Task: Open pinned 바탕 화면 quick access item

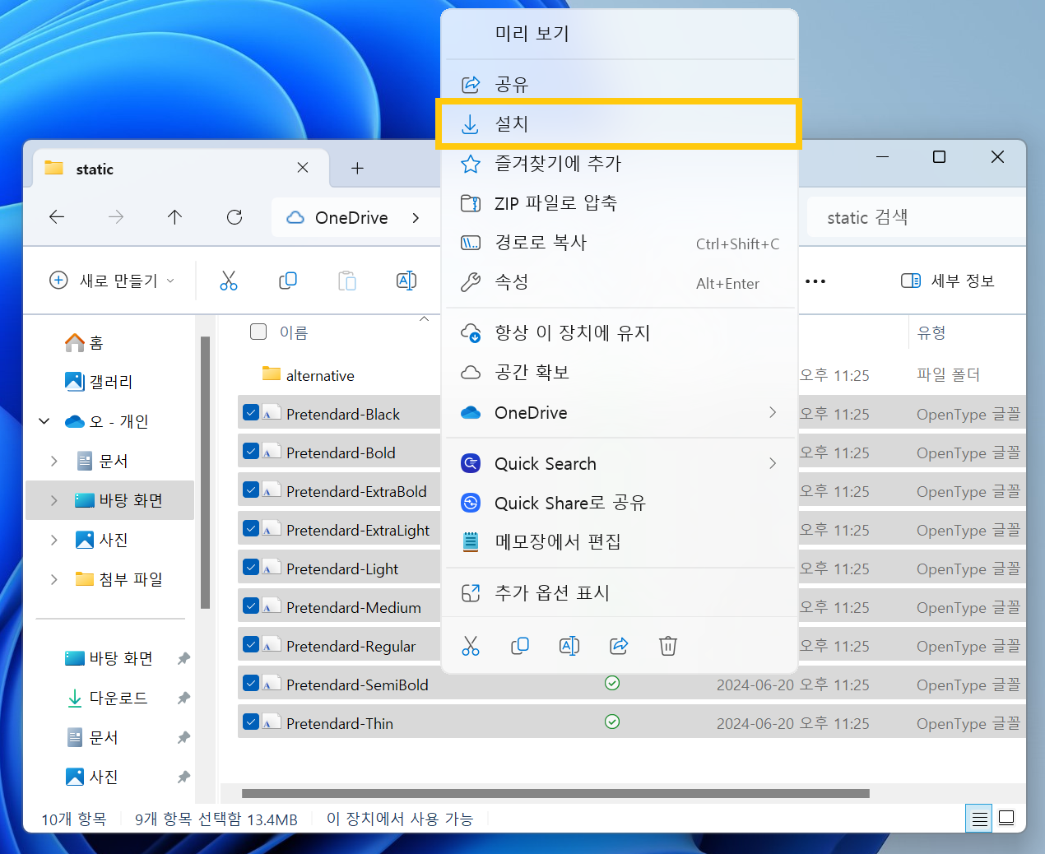Action: [109, 658]
